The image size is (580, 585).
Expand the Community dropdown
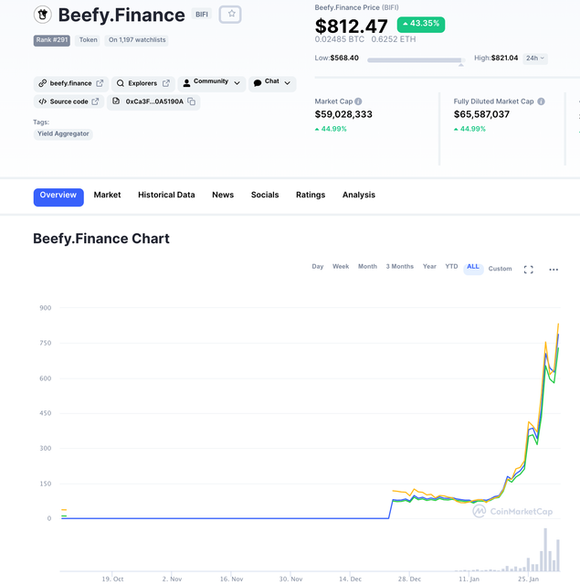pos(211,82)
